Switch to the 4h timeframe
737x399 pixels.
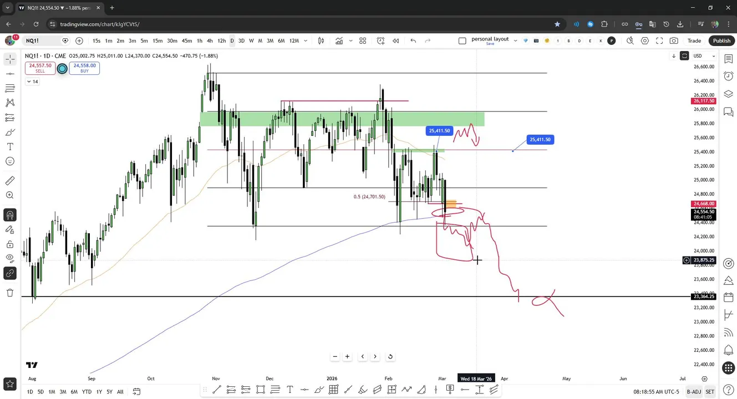coord(210,40)
